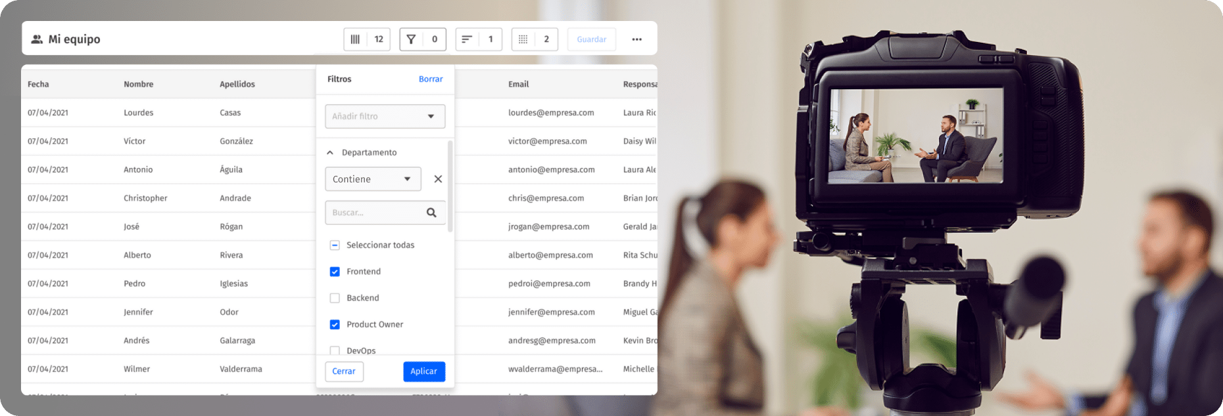Check the Backend checkbox
1223x416 pixels.
click(x=335, y=298)
